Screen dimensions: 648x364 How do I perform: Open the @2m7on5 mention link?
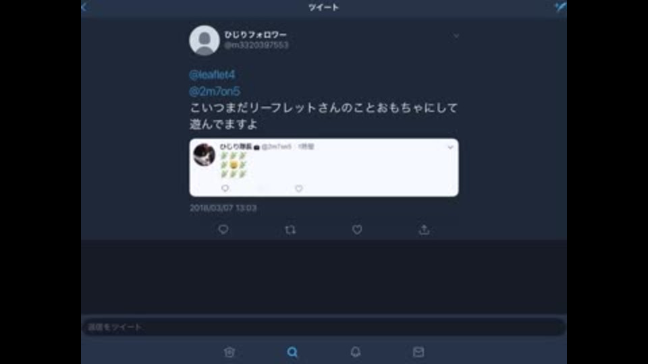click(x=215, y=91)
